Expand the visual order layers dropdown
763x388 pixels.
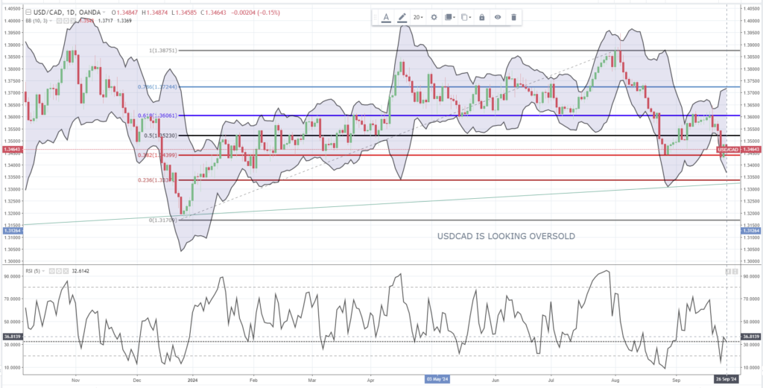click(x=449, y=17)
